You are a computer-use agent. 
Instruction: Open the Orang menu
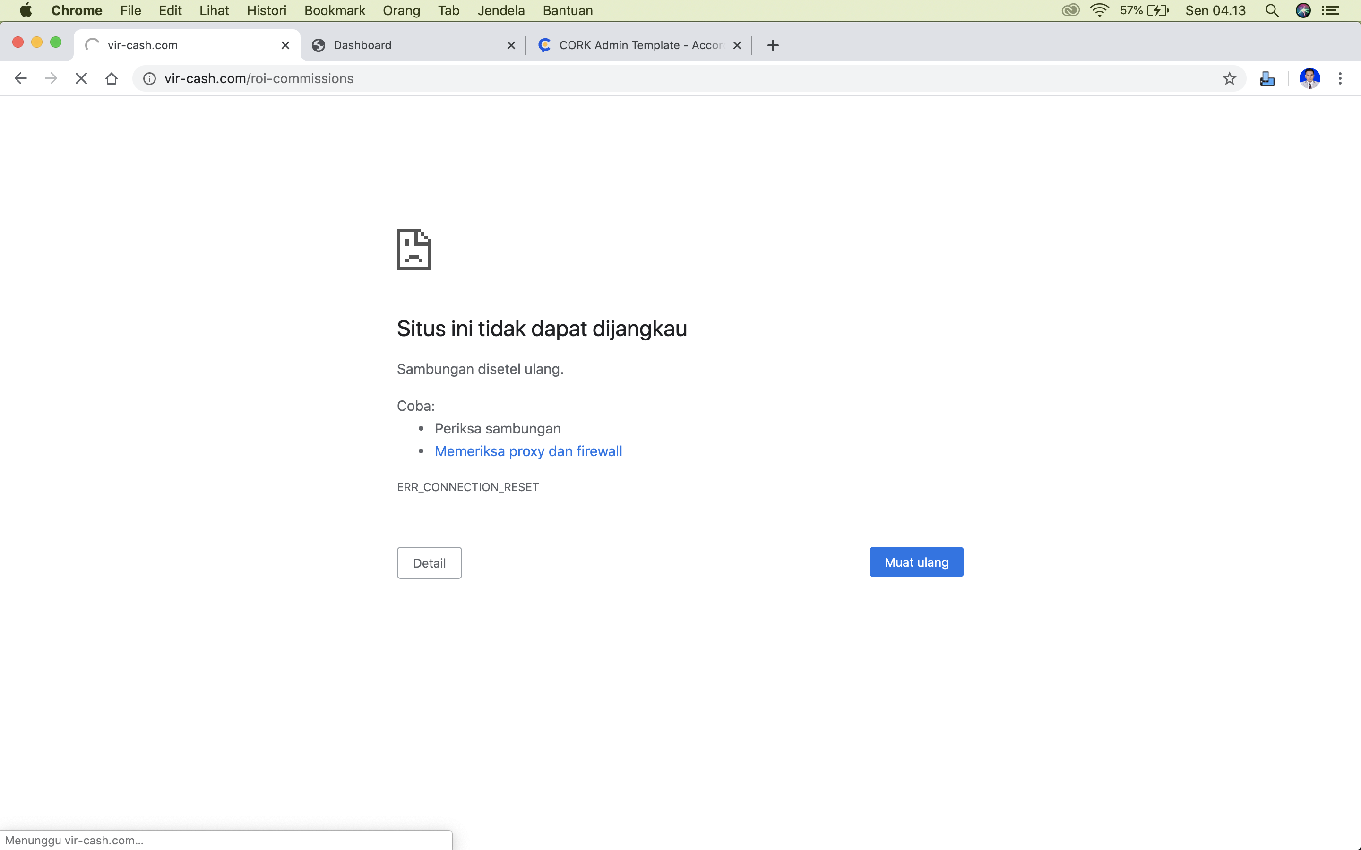pyautogui.click(x=402, y=10)
